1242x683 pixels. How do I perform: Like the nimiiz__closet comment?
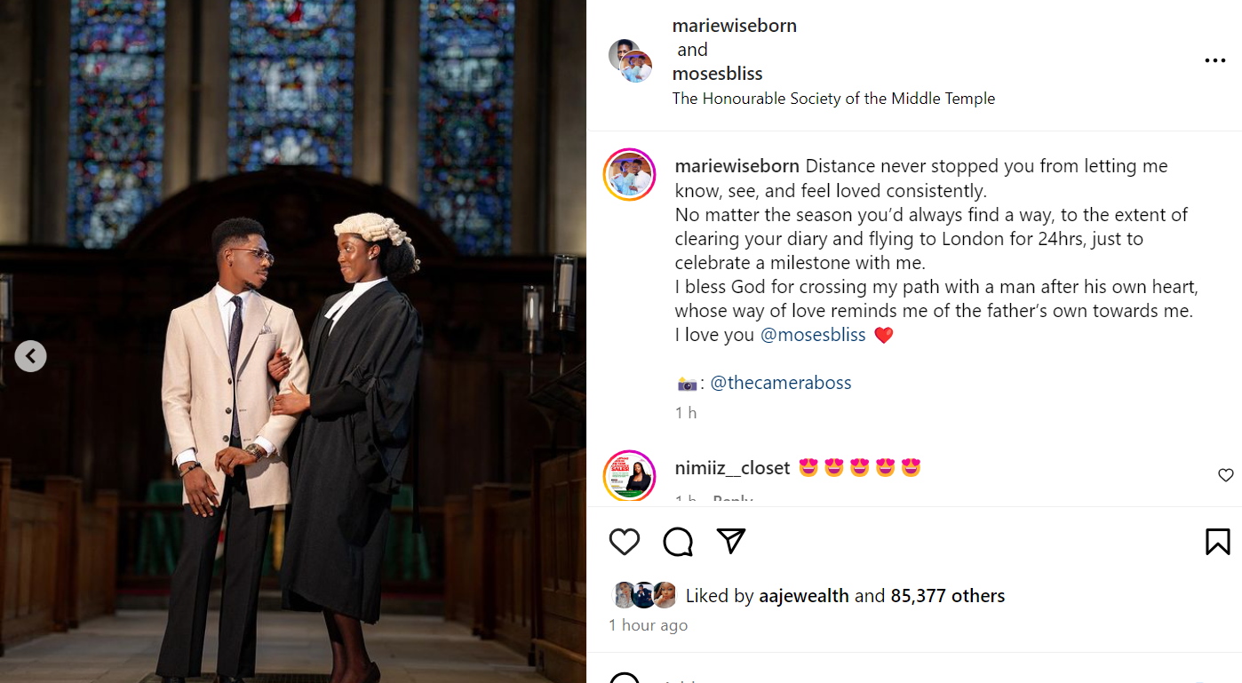tap(1225, 475)
